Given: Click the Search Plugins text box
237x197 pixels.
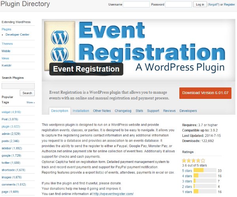Looking at the screenshot, I should coord(18,86).
